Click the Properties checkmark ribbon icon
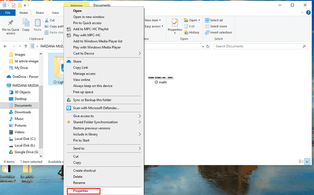The image size is (314, 195). tap(175, 26)
